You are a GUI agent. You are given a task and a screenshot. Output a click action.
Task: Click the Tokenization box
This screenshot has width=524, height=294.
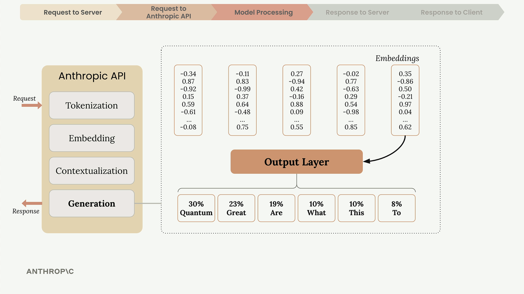pyautogui.click(x=92, y=105)
